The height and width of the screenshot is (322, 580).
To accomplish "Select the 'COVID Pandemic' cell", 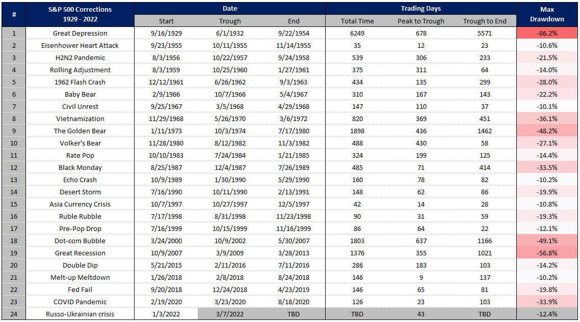I will click(x=80, y=301).
